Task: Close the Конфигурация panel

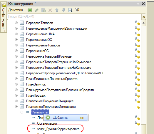Action: coord(143,4)
